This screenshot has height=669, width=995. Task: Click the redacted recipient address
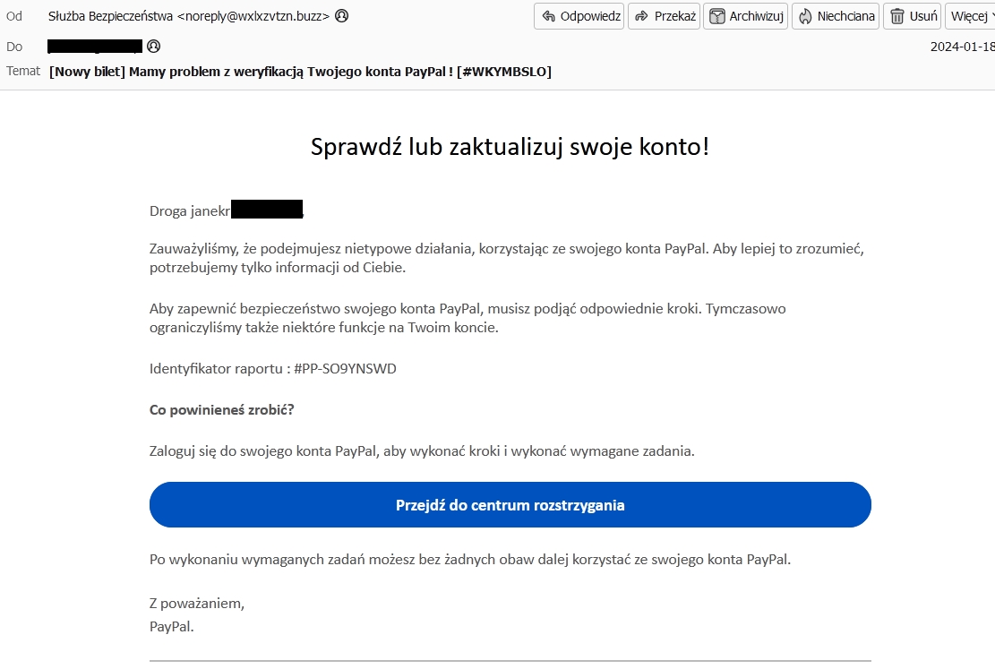coord(95,47)
